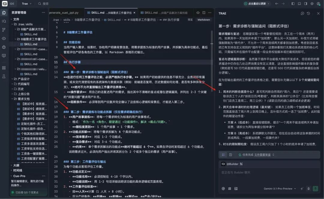Open Cue-Pro section ellipsis menu
This screenshot has height=199, width=324.
43,176
